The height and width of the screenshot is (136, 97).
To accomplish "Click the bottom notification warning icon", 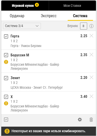I will [x=7, y=131].
